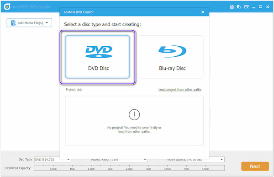Click the Estimated Capacity bar
274x177 pixels.
click(x=129, y=168)
